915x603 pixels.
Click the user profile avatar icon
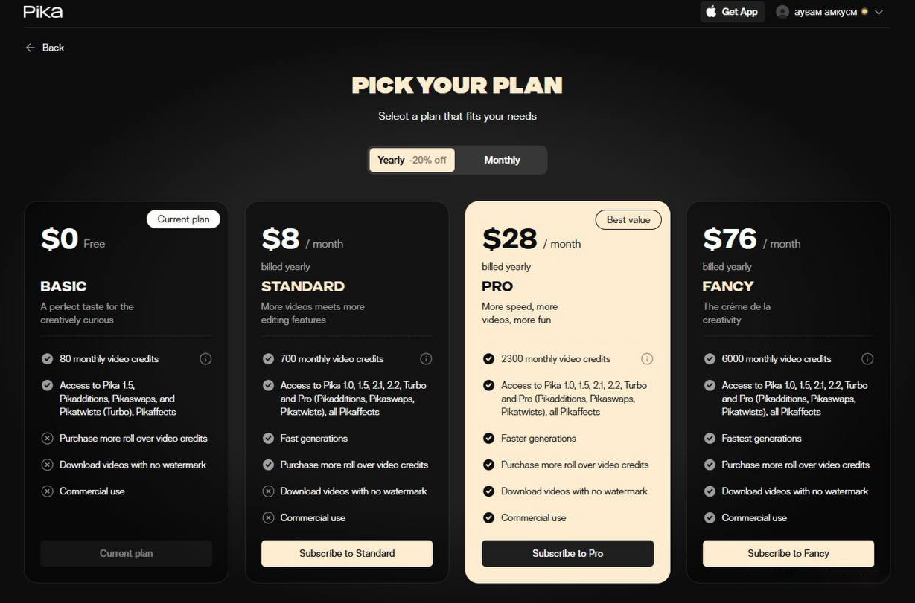(x=782, y=12)
